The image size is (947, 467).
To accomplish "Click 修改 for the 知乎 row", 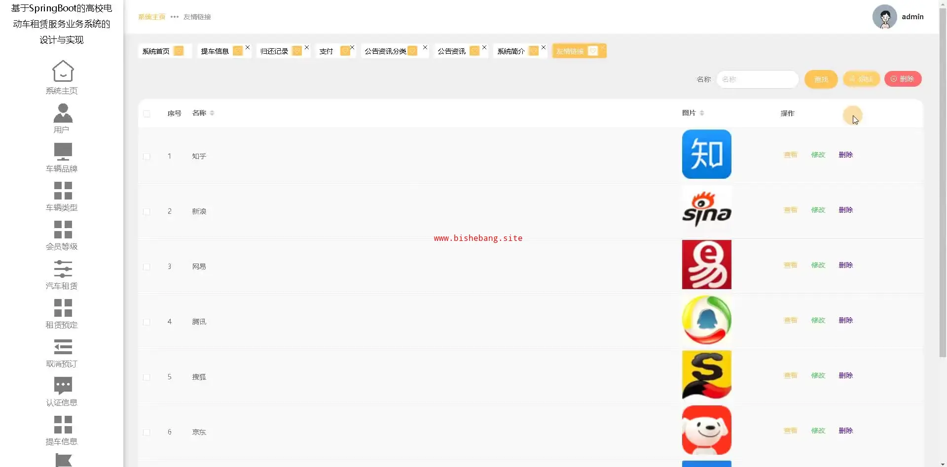I will 818,155.
